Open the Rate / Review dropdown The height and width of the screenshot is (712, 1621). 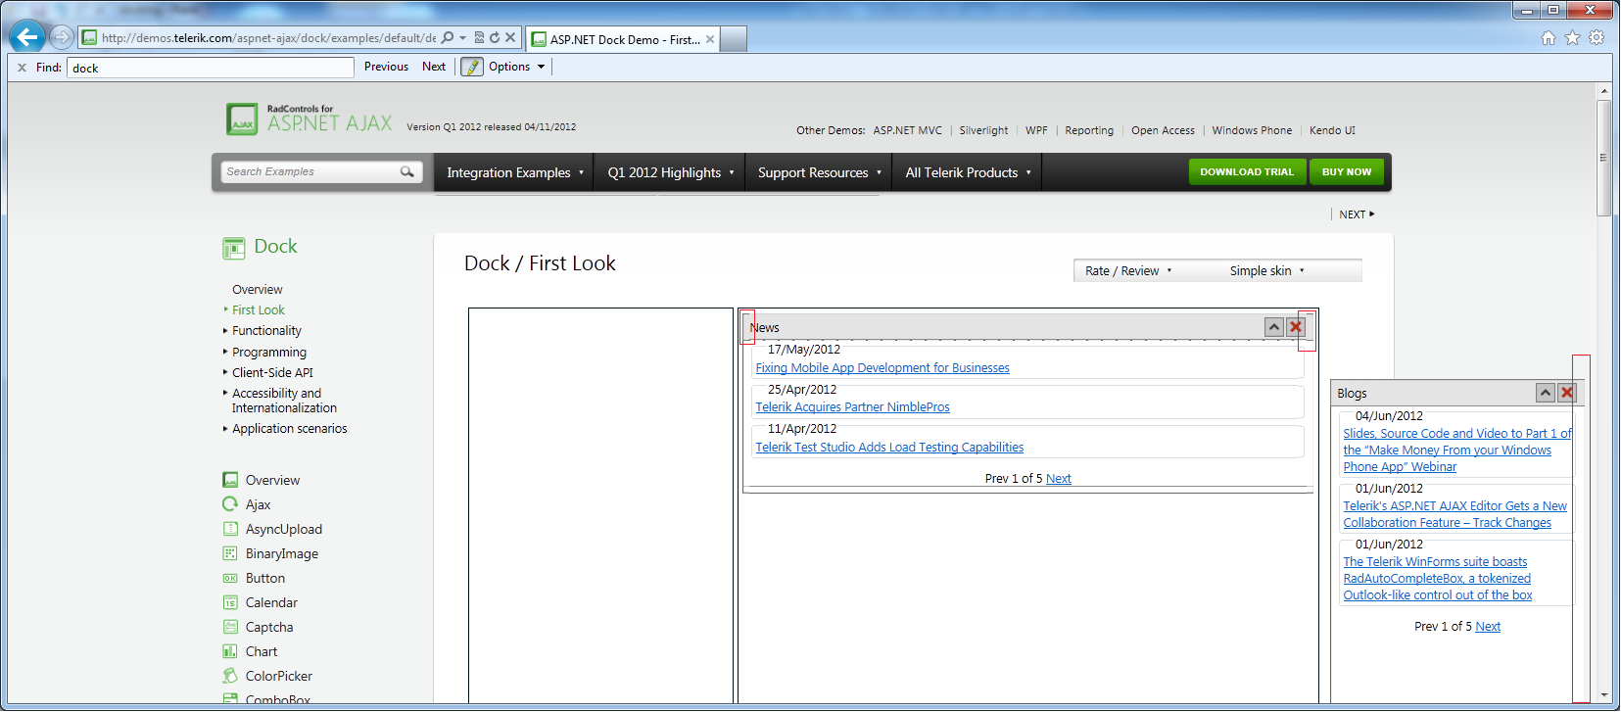(x=1128, y=271)
